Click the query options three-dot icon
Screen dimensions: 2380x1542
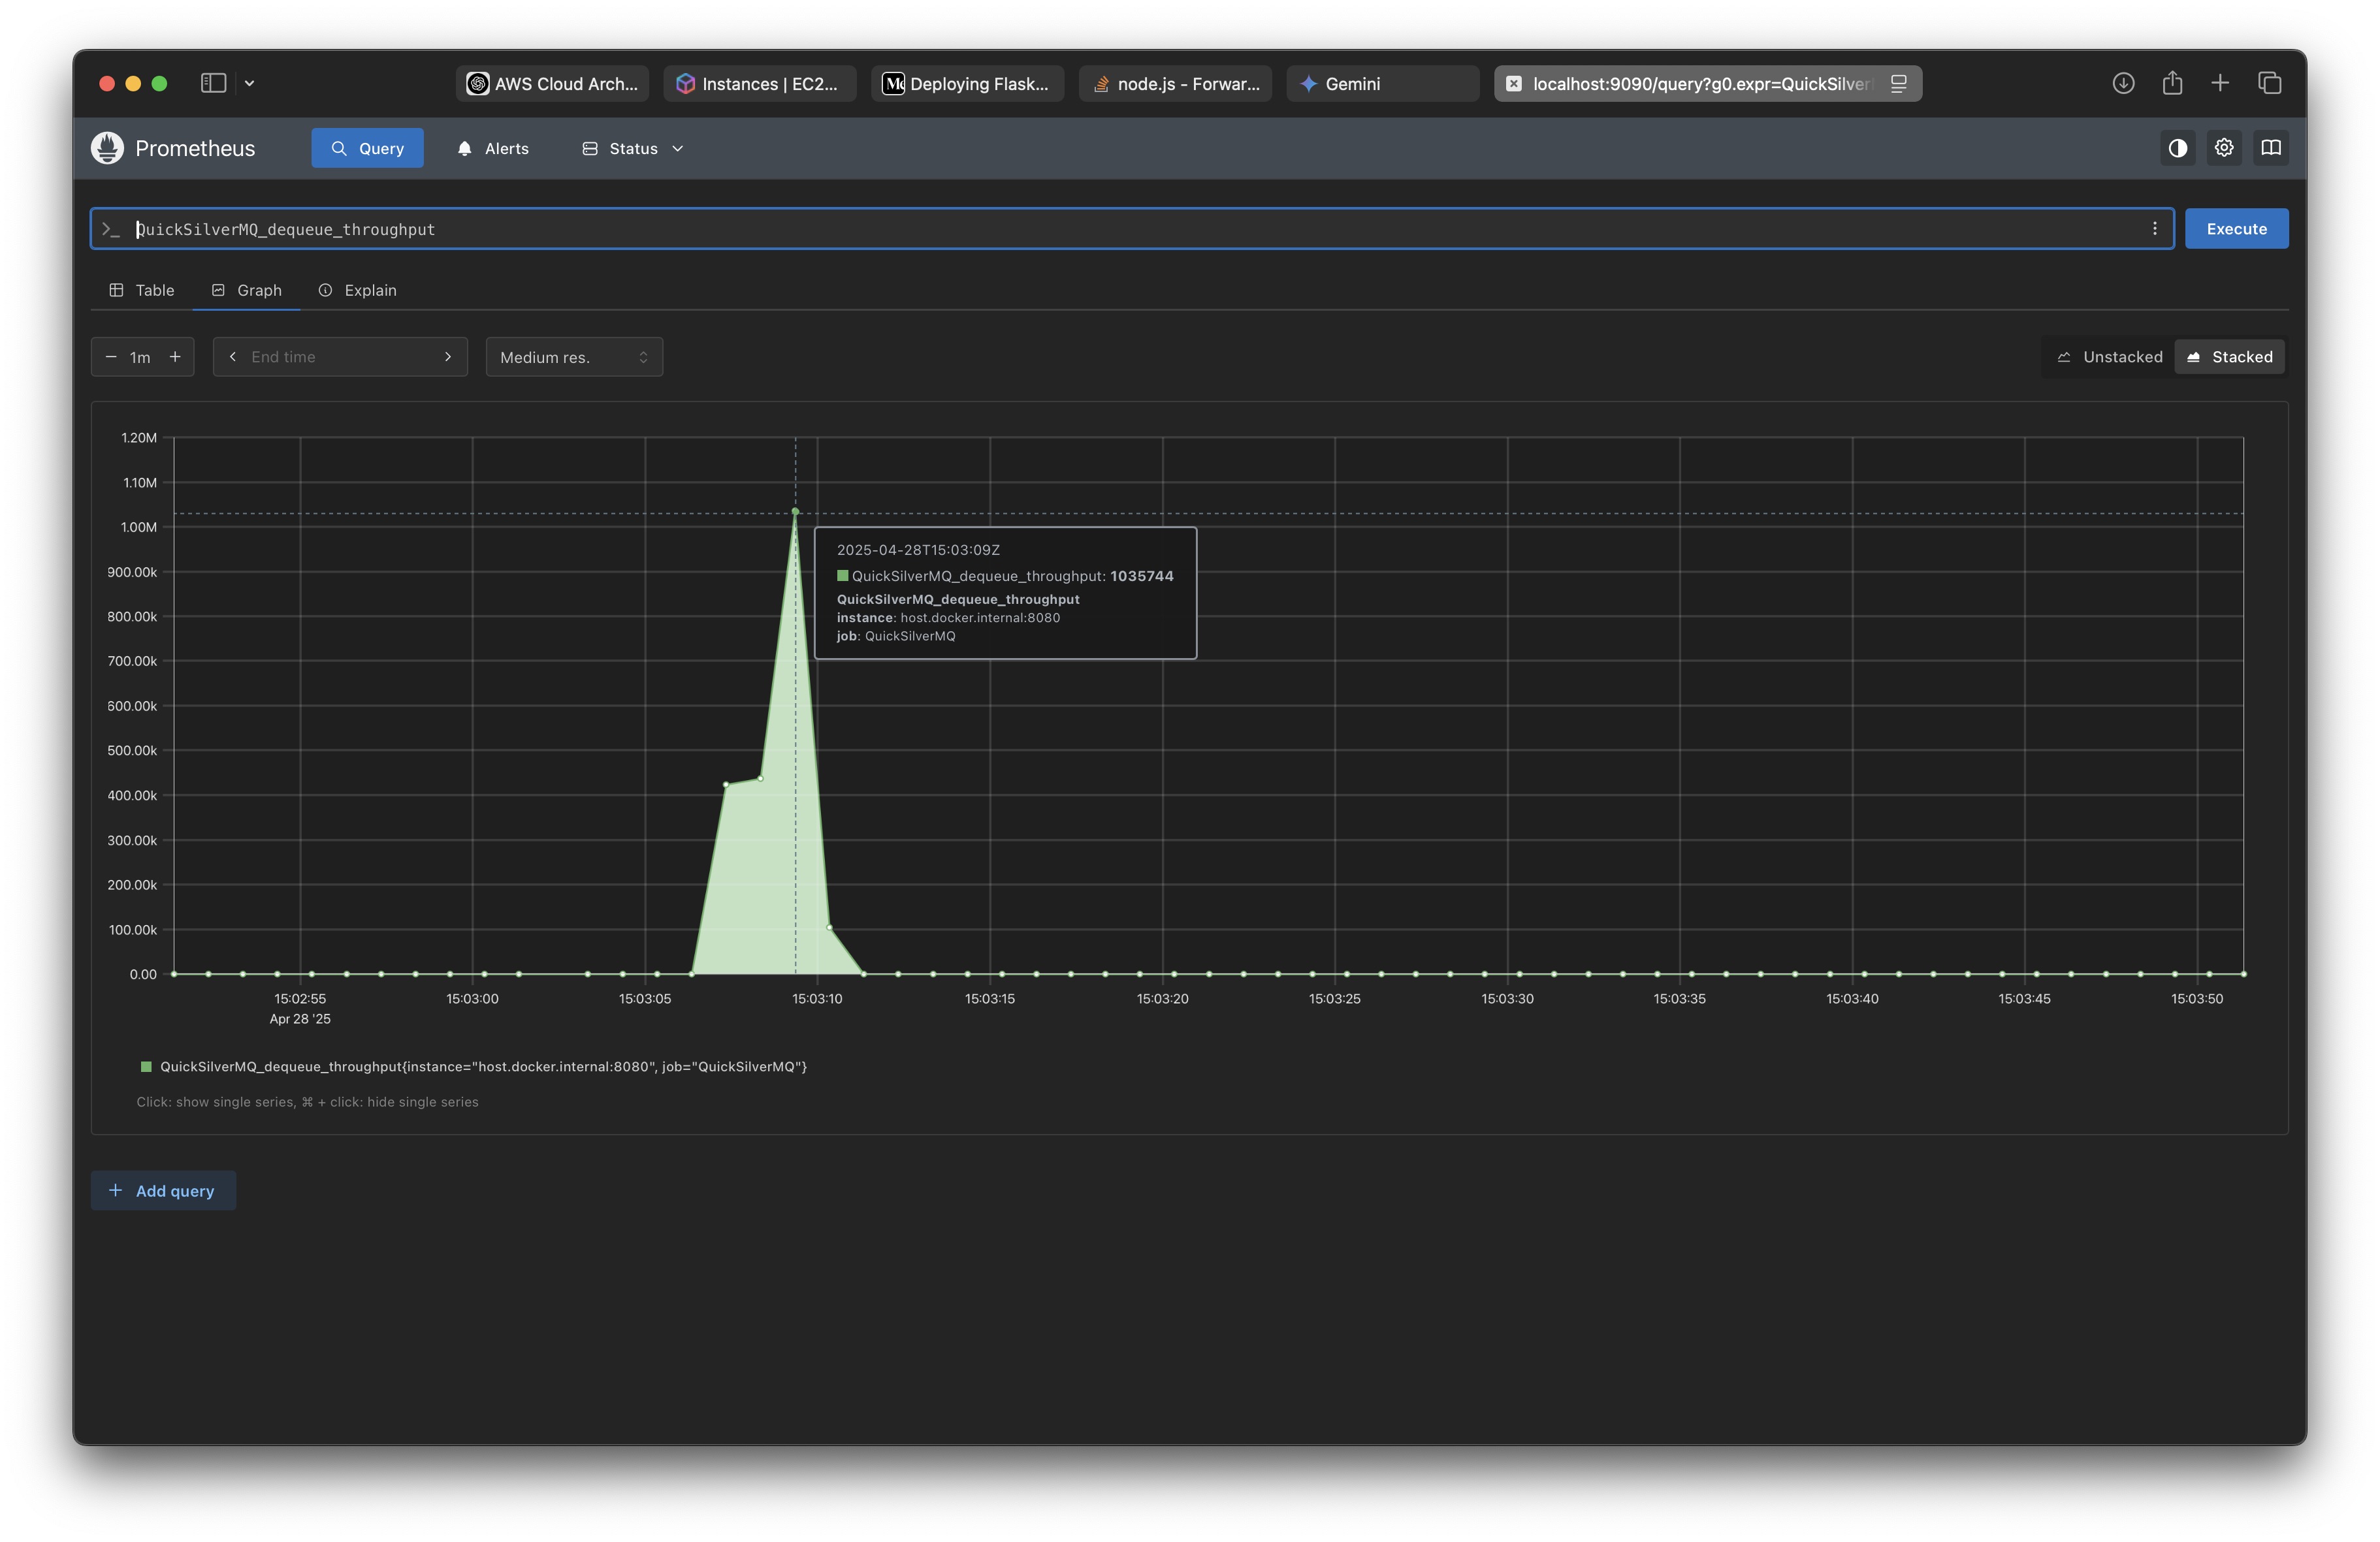[2154, 229]
